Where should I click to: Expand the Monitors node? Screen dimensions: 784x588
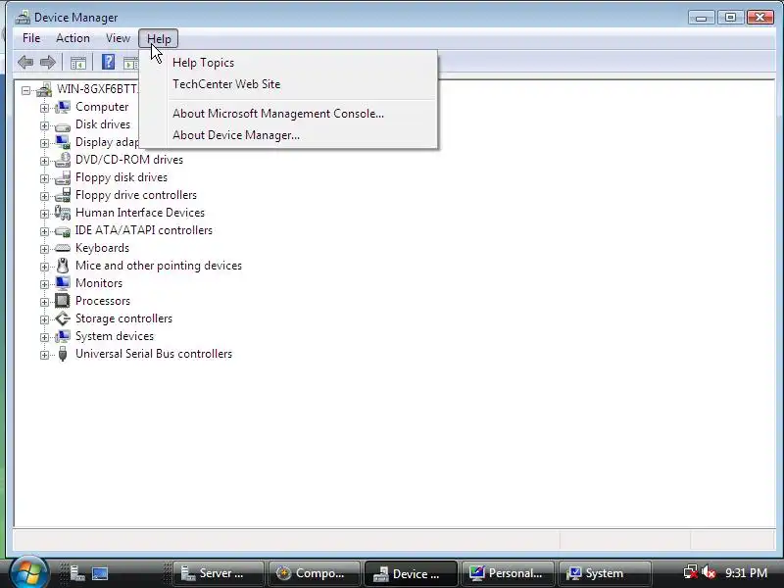tap(44, 284)
